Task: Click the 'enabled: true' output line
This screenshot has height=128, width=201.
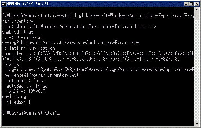Action: [17, 32]
